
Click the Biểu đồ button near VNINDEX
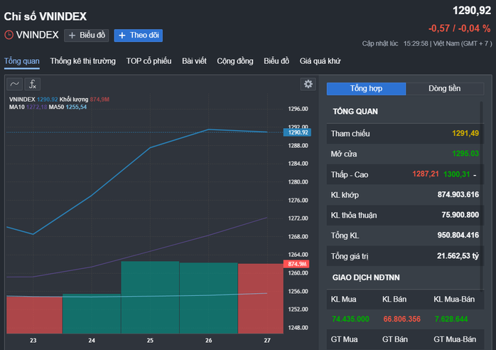[87, 36]
